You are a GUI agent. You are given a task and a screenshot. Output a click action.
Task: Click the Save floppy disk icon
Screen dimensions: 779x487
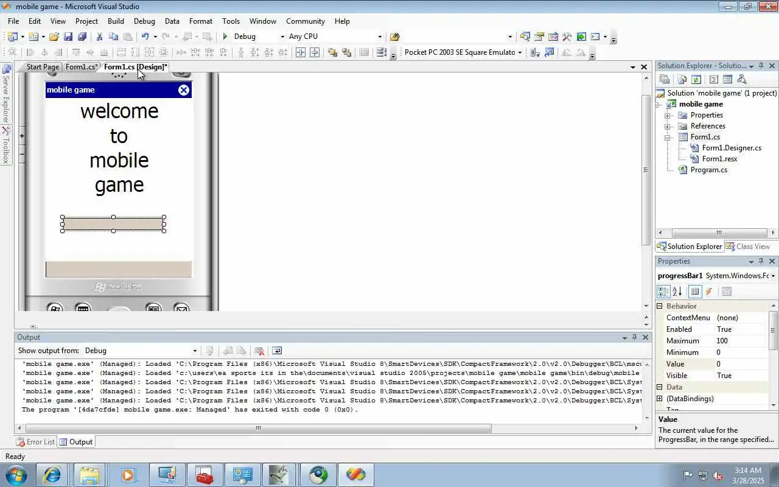(68, 37)
